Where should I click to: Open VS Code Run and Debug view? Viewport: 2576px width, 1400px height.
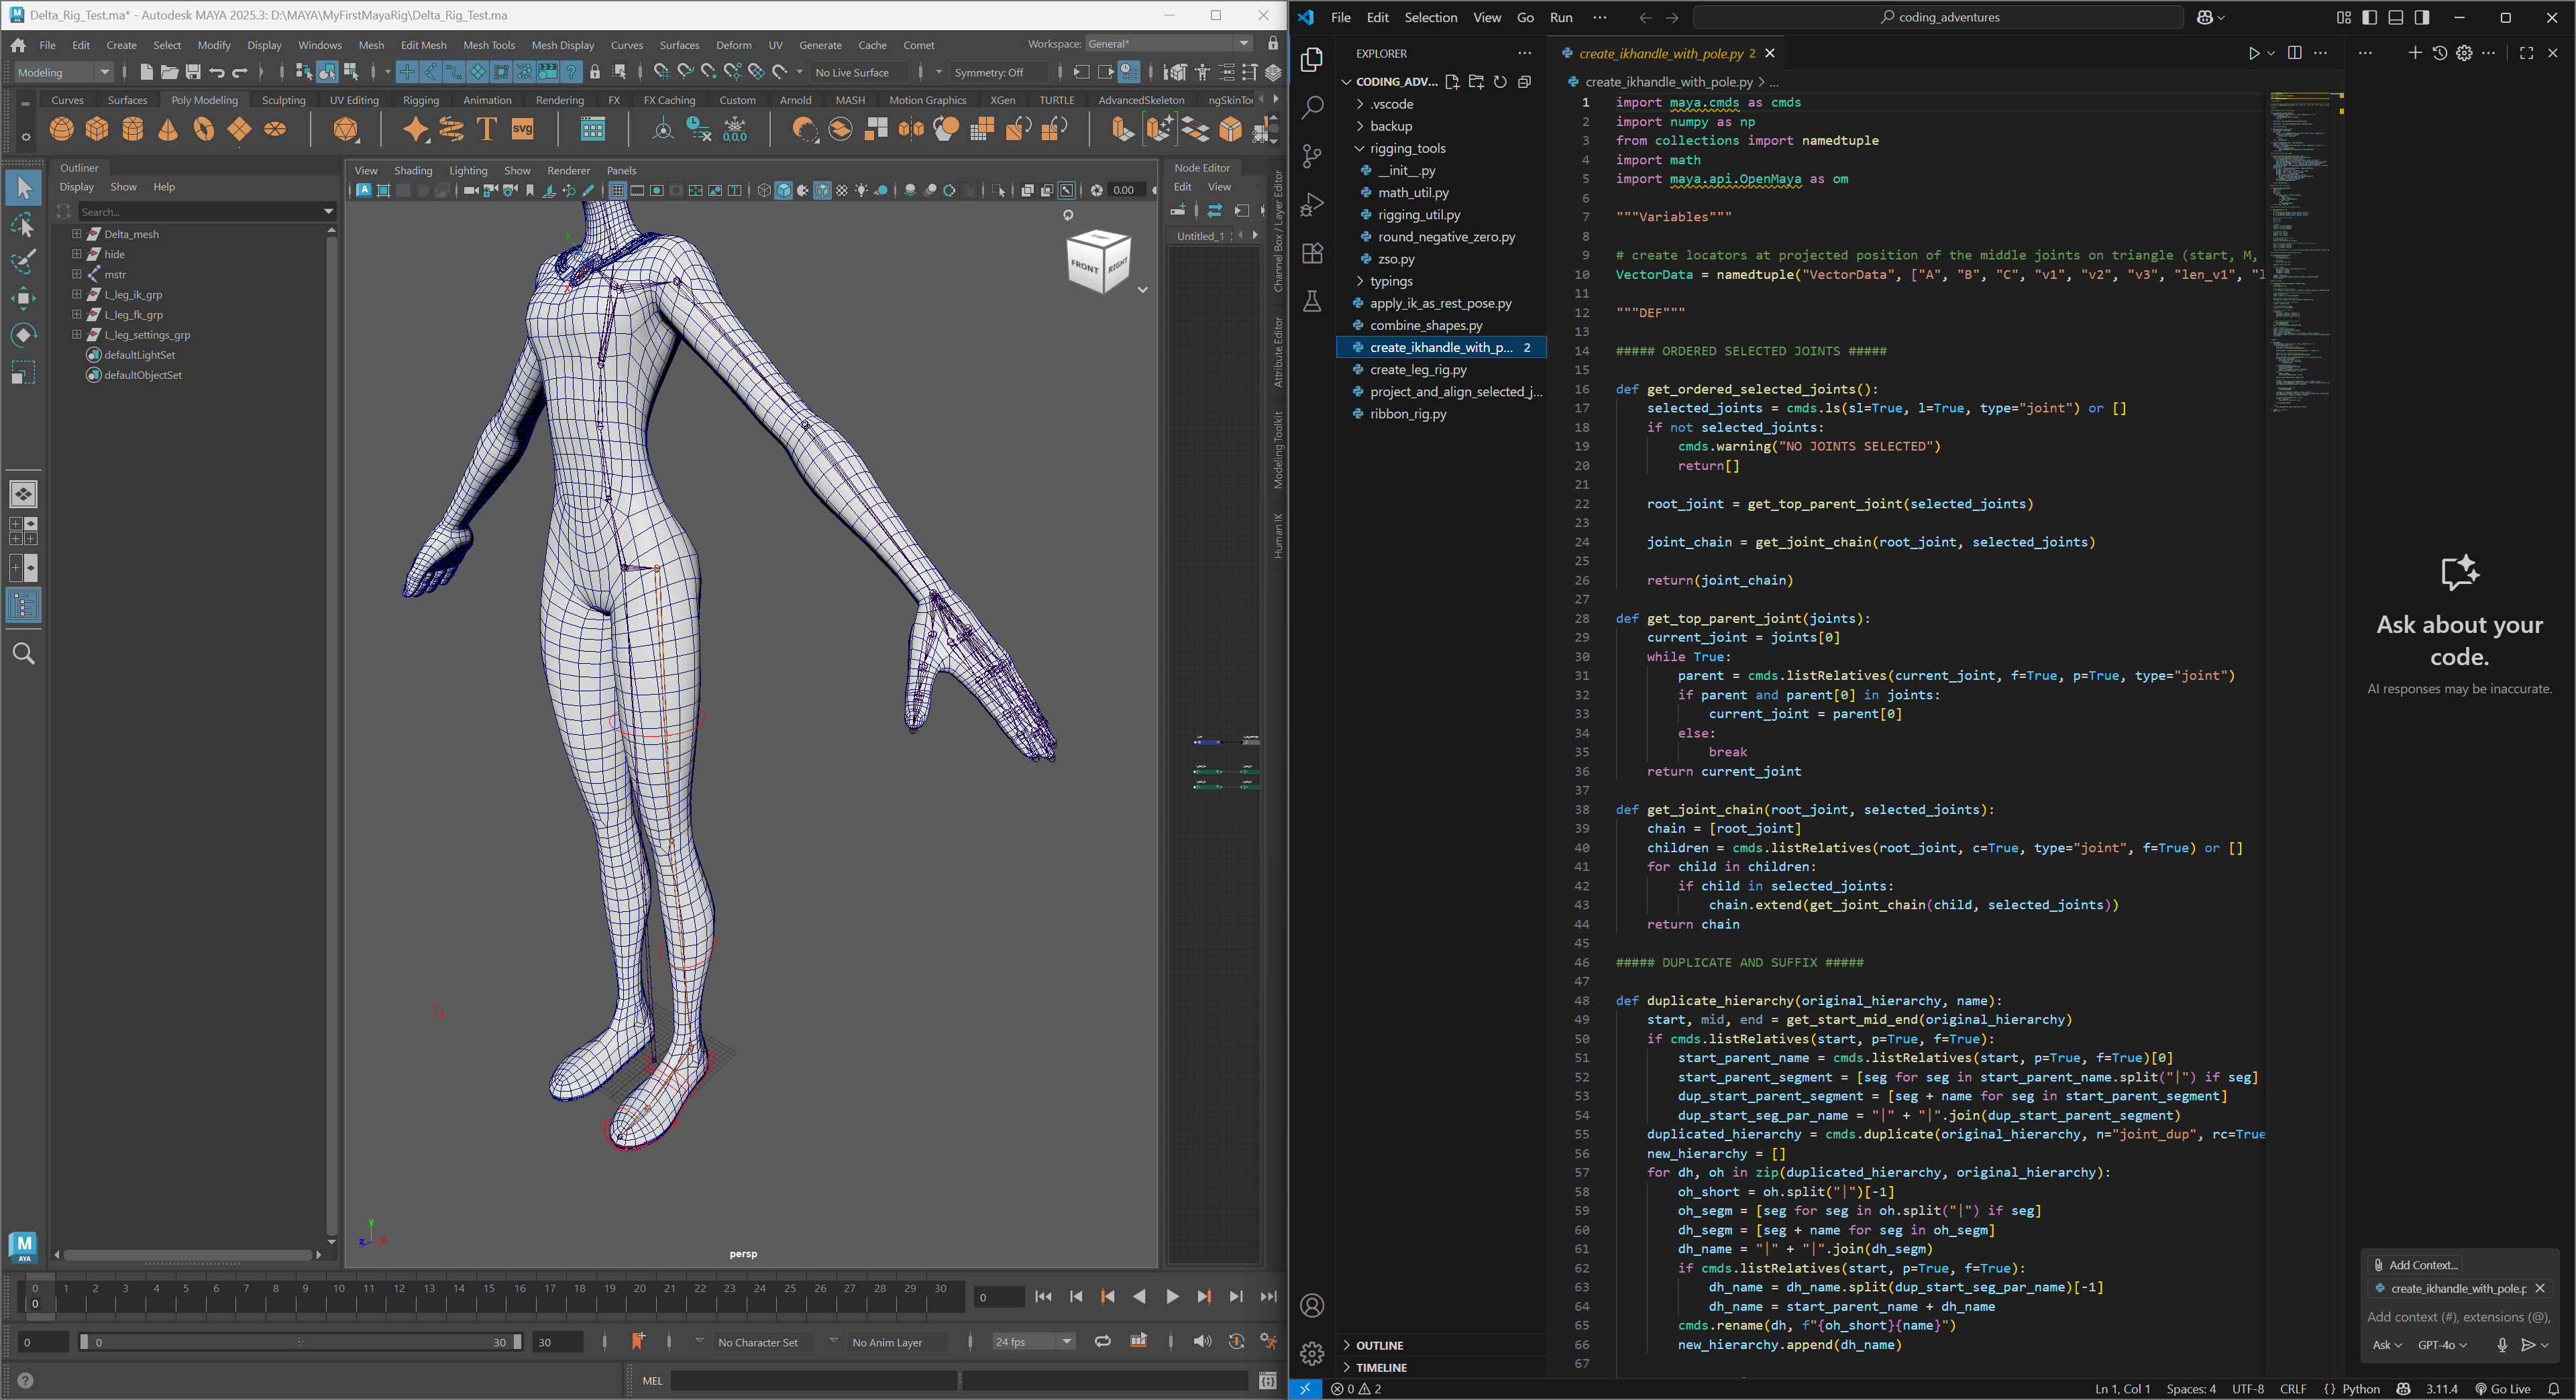coord(1312,205)
